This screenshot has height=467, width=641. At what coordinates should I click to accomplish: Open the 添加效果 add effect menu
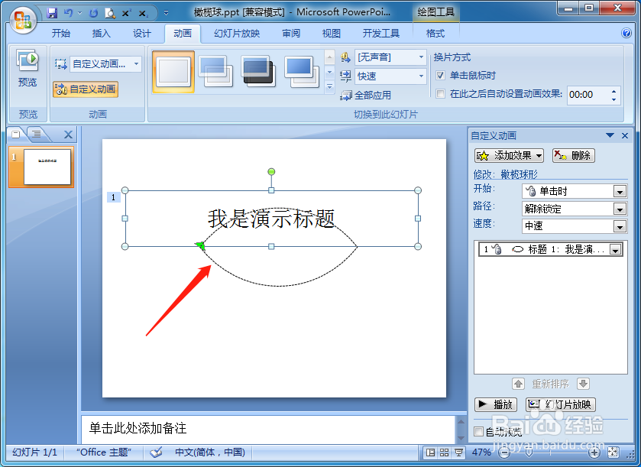pos(509,155)
